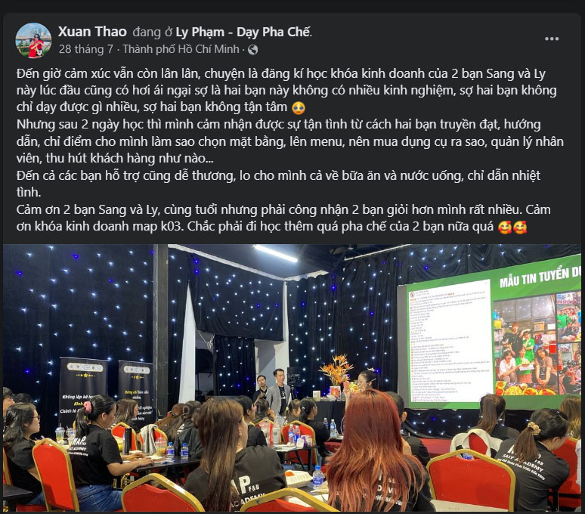Click the last heart-face emoji at post end
This screenshot has height=514, width=585.
coord(520,228)
